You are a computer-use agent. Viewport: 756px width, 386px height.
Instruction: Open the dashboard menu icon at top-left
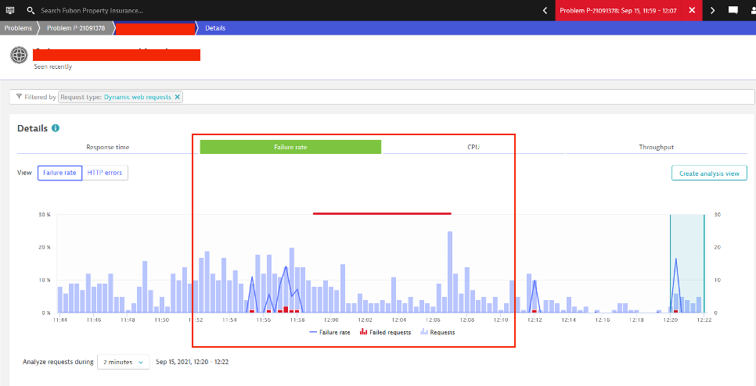tap(9, 10)
